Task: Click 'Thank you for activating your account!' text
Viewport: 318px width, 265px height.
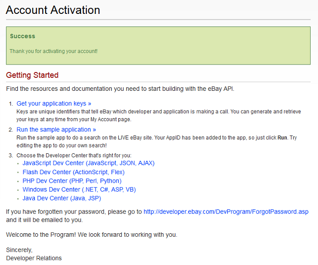Action: point(54,51)
